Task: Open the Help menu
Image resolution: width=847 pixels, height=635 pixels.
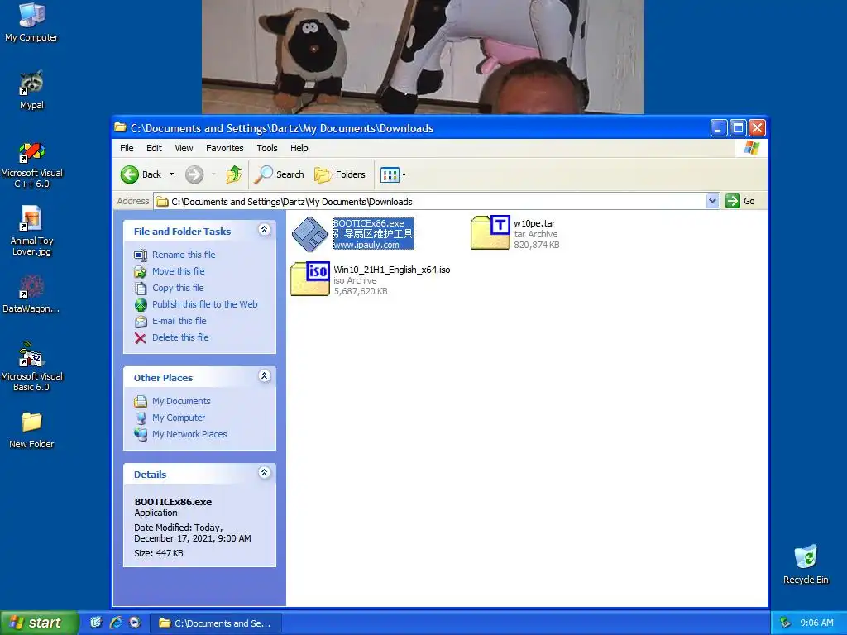Action: pos(299,148)
